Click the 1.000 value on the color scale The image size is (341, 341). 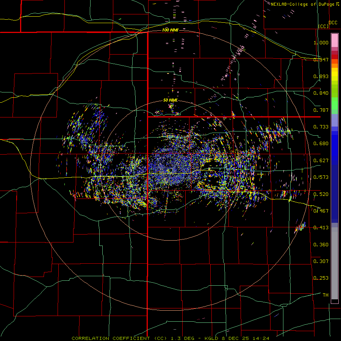[x=321, y=42]
